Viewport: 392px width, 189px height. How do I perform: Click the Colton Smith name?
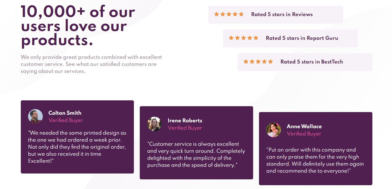tap(65, 113)
